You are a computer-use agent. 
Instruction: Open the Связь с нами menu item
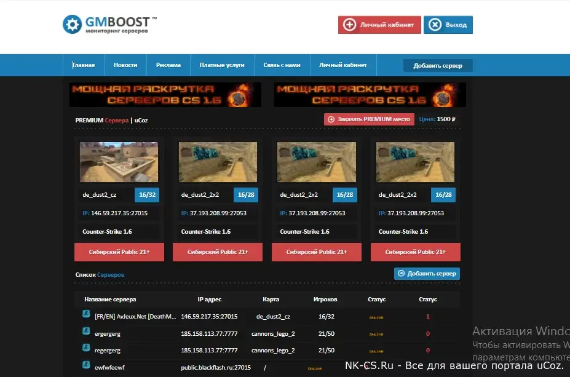click(282, 65)
